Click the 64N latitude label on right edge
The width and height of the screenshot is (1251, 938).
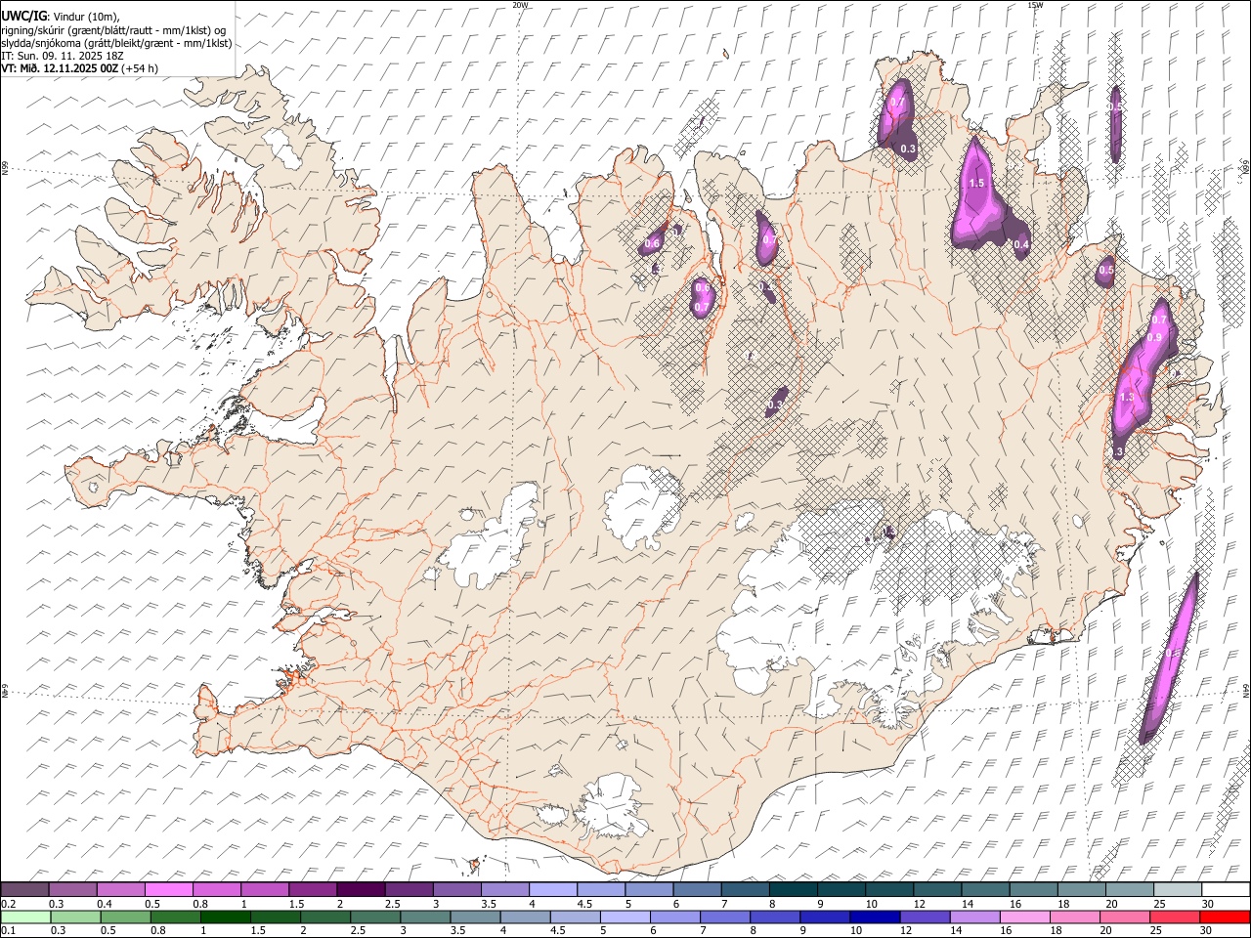(x=1246, y=690)
